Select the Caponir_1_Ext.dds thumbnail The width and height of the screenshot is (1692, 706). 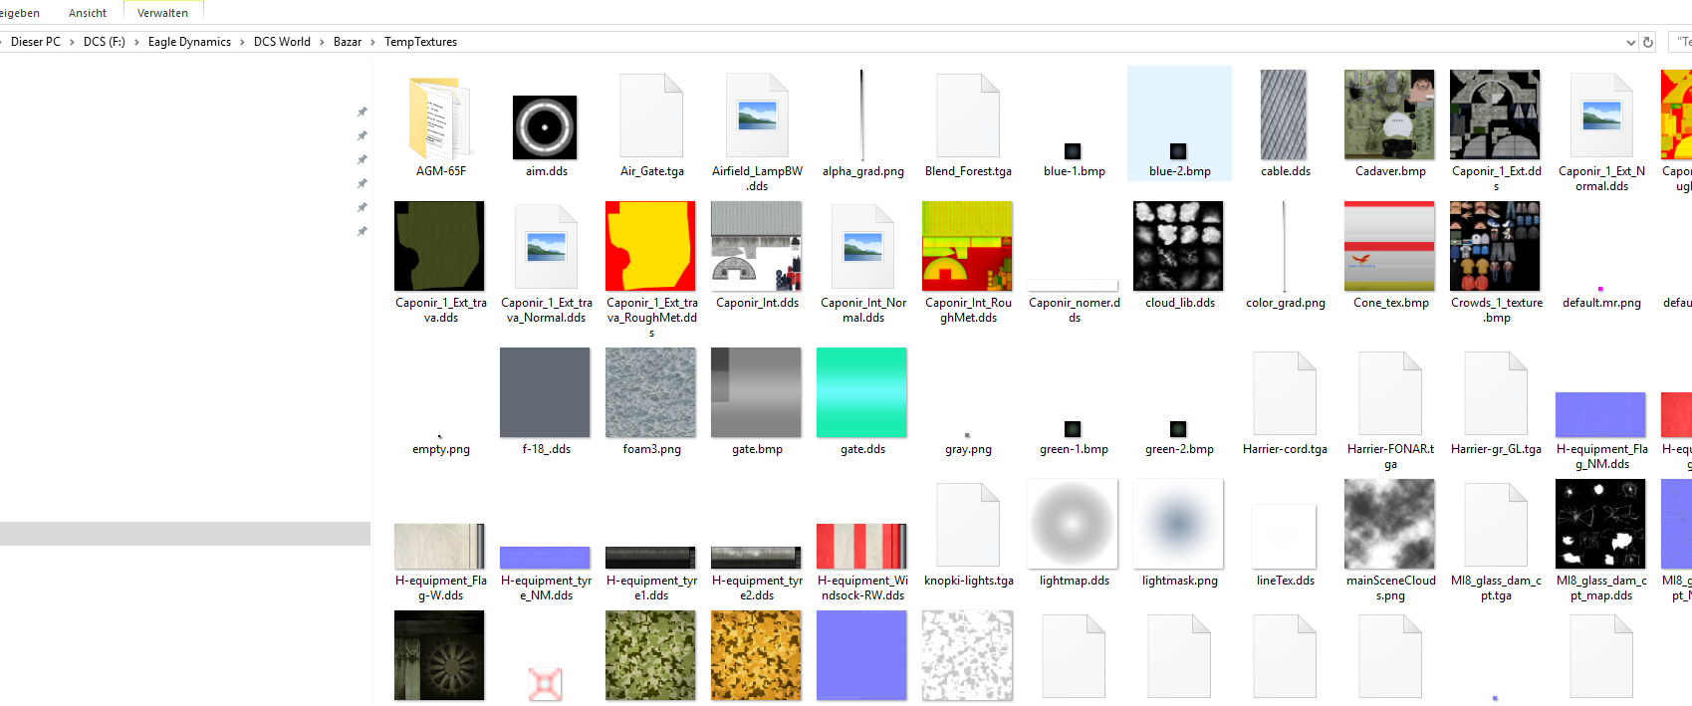pos(1495,115)
